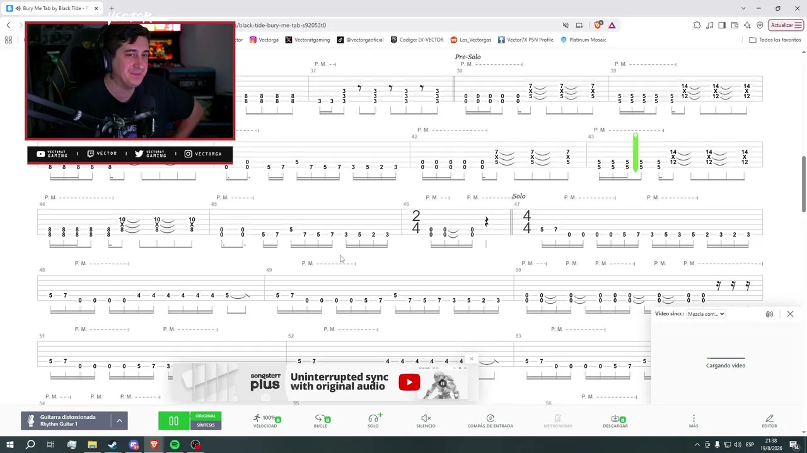Close the video sync panel
The image size is (807, 453).
click(790, 314)
